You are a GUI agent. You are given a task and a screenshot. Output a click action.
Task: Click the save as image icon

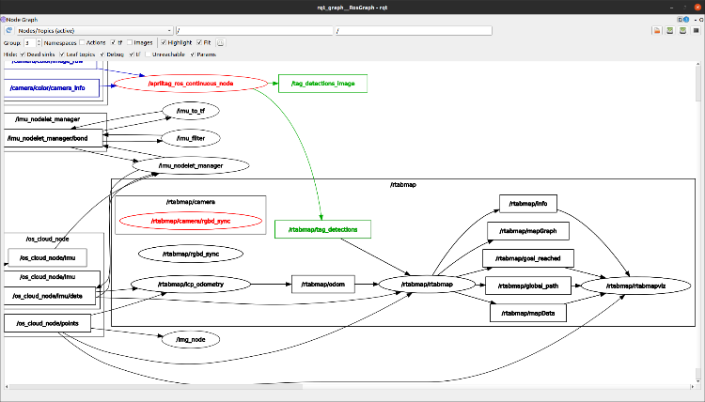694,30
